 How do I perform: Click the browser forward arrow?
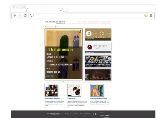(20, 16)
